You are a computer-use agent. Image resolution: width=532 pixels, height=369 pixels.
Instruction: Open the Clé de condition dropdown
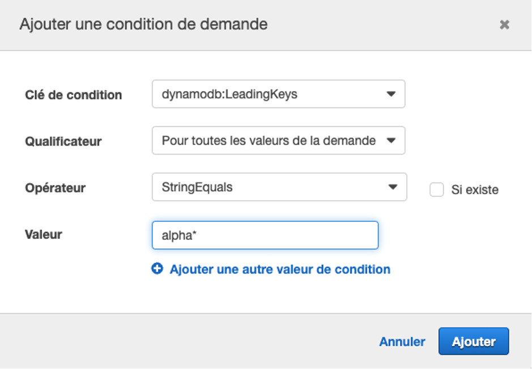coord(278,94)
